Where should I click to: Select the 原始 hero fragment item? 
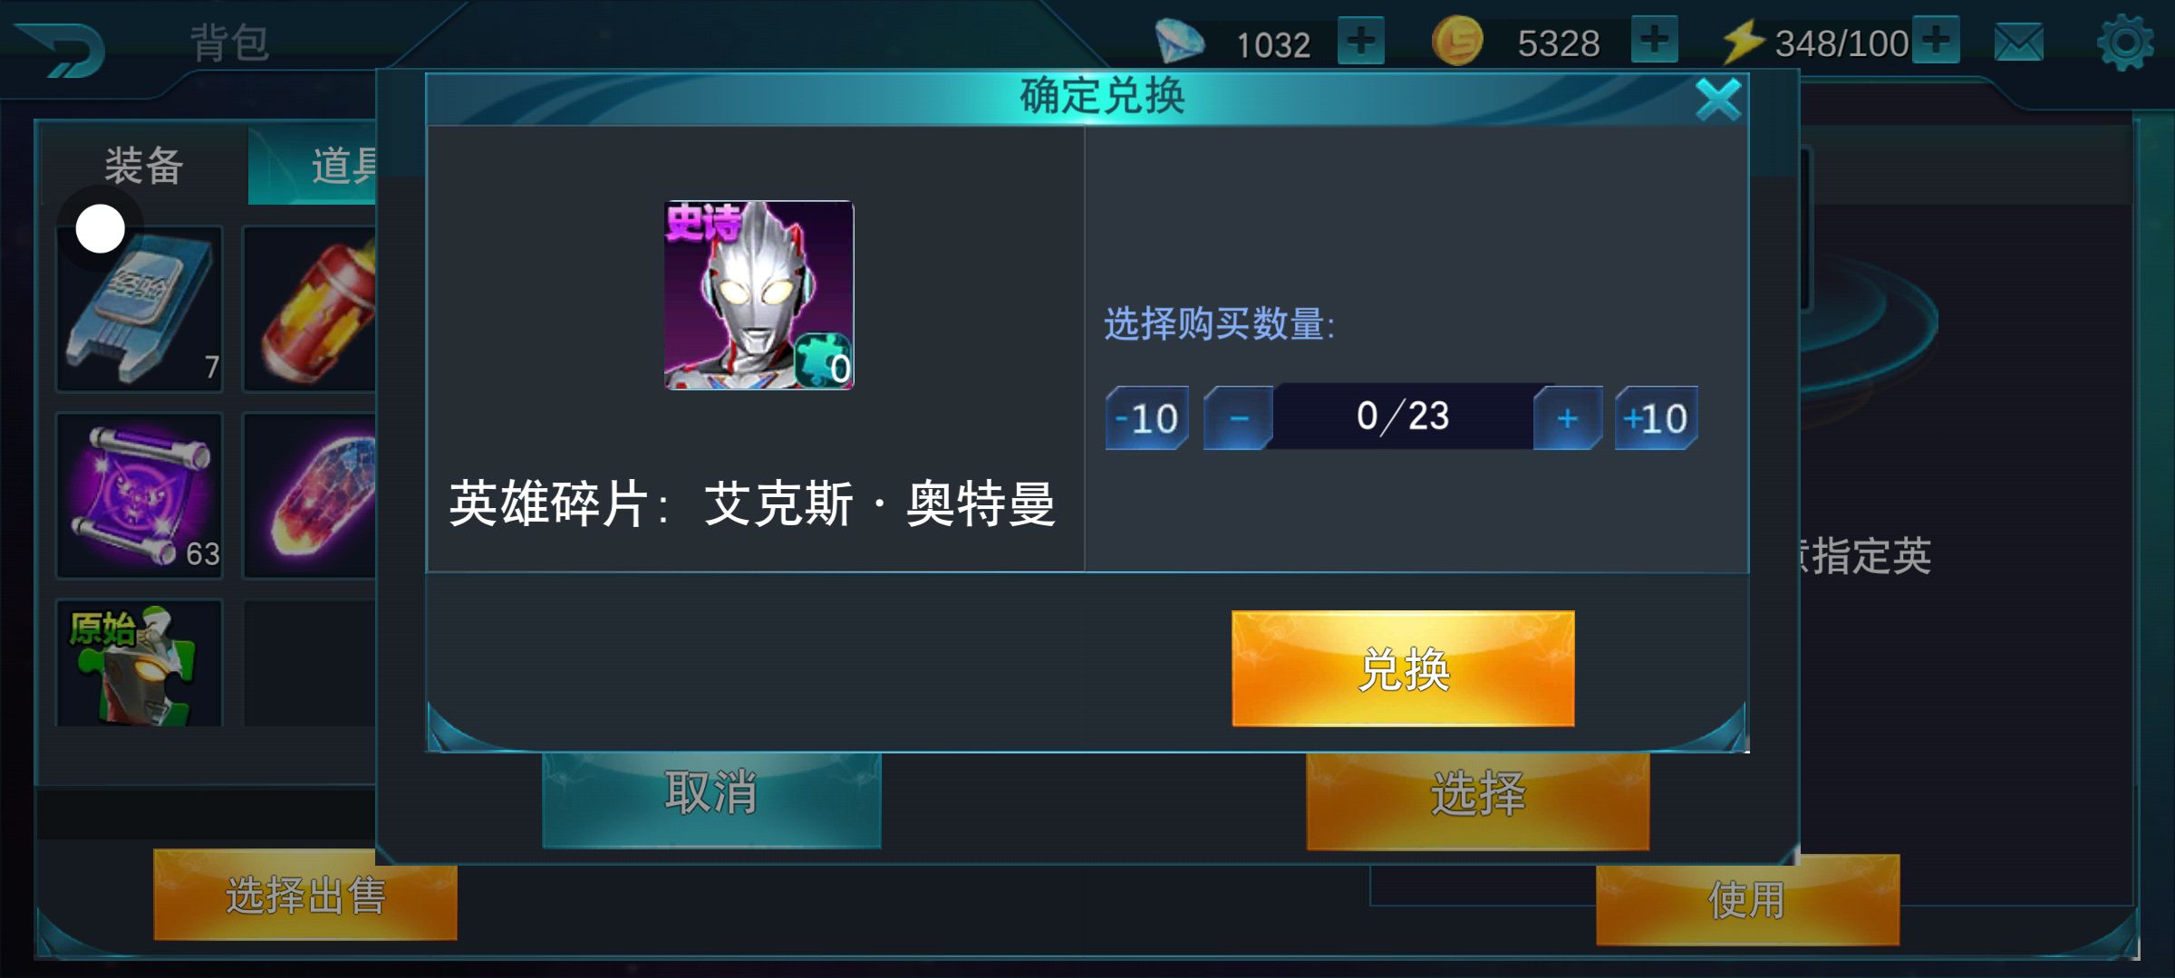tap(140, 663)
